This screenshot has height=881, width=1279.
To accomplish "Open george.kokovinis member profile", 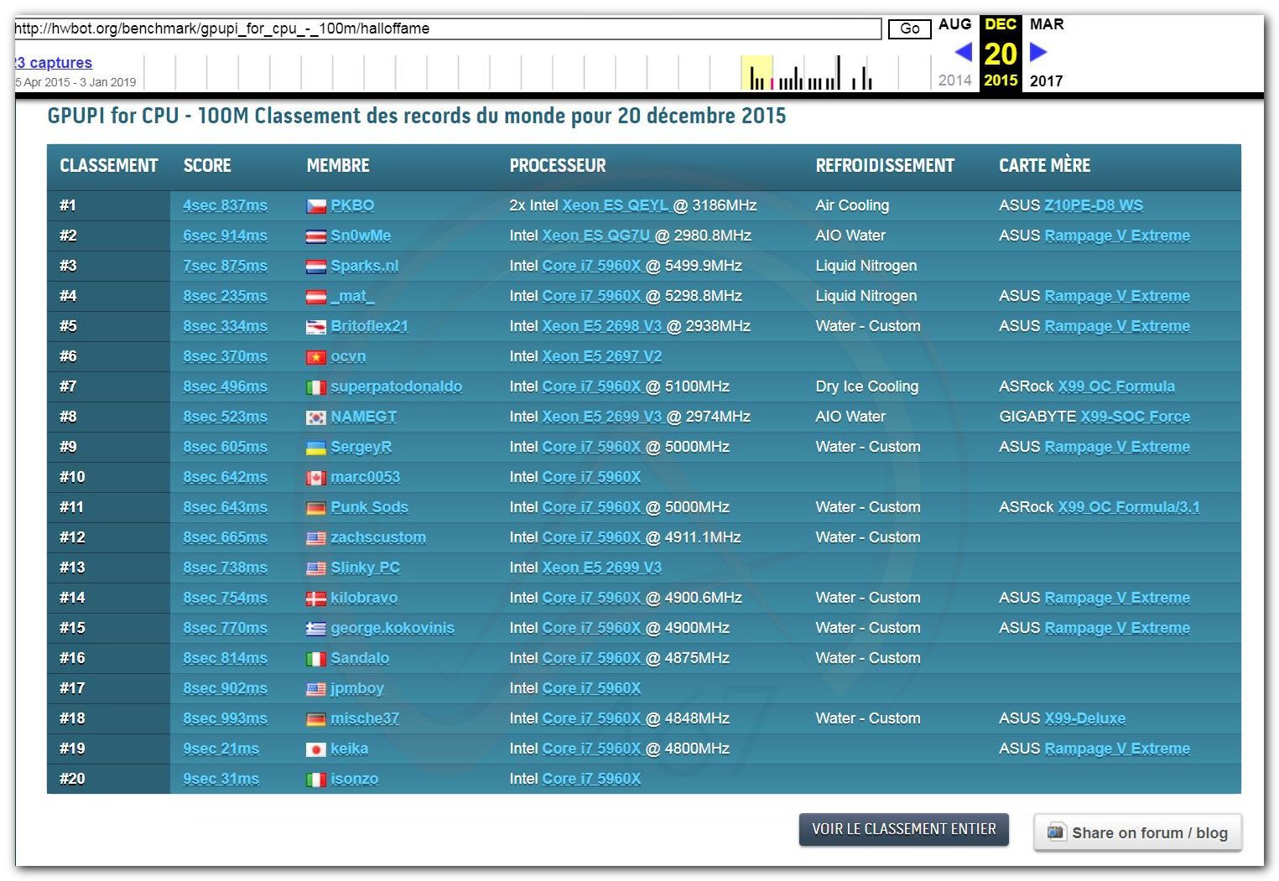I will point(393,628).
